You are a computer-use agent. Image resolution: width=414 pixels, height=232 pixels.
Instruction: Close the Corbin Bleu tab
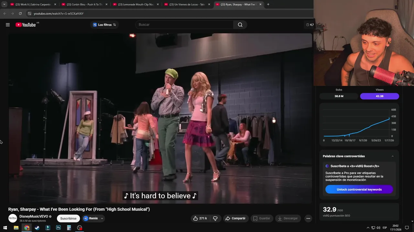tap(106, 5)
